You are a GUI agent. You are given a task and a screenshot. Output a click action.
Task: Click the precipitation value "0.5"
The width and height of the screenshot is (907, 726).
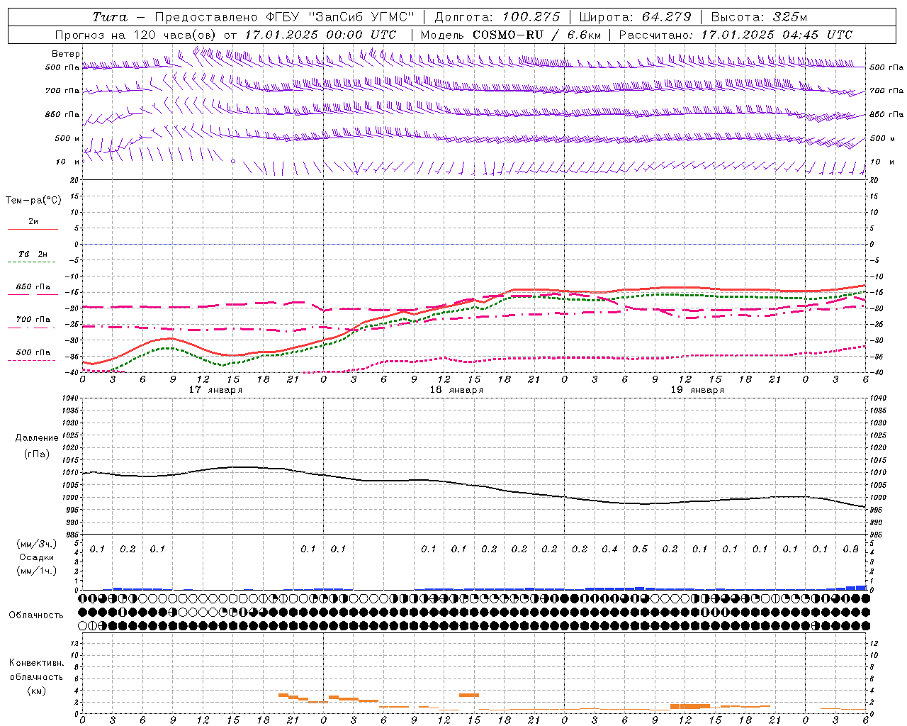pyautogui.click(x=640, y=549)
